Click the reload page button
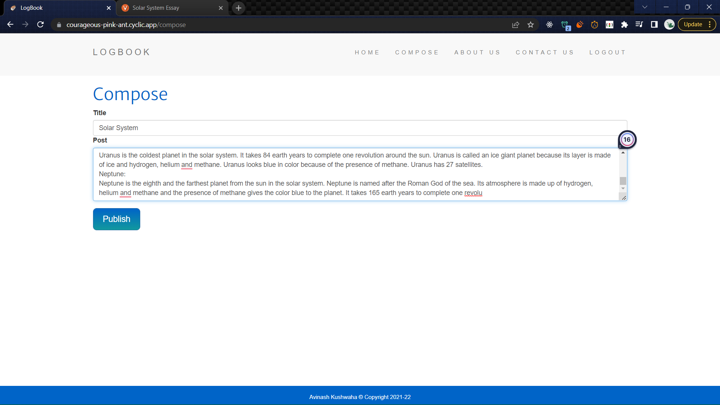 click(x=40, y=24)
